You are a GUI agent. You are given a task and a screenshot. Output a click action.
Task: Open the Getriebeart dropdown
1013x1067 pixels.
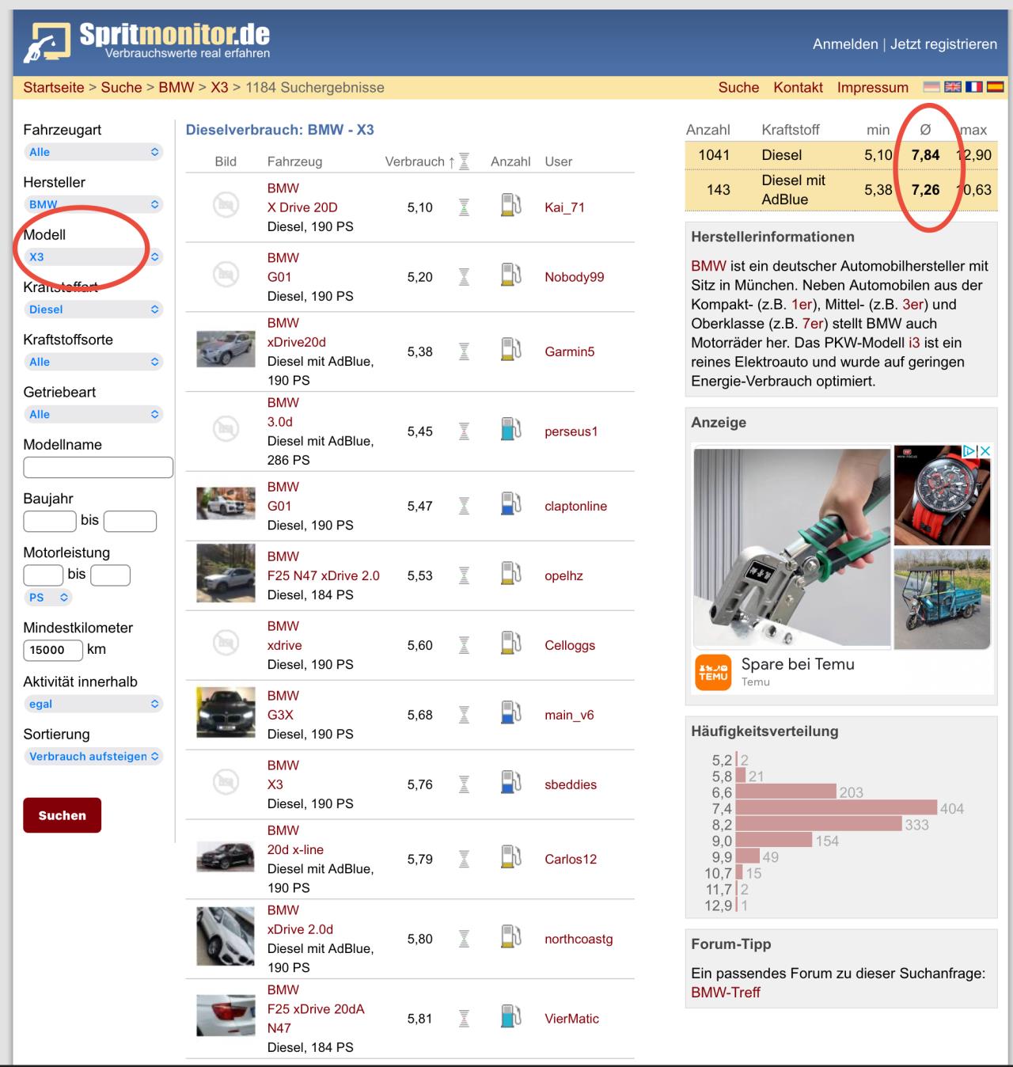pyautogui.click(x=93, y=414)
